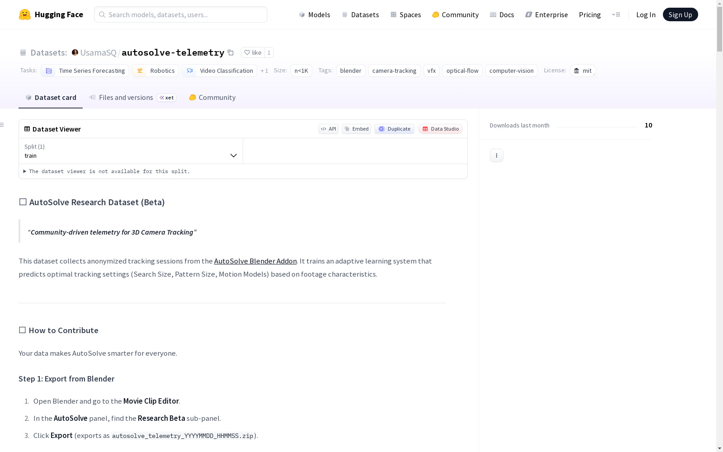This screenshot has width=723, height=452.
Task: Open the Models menu item
Action: pos(315,14)
